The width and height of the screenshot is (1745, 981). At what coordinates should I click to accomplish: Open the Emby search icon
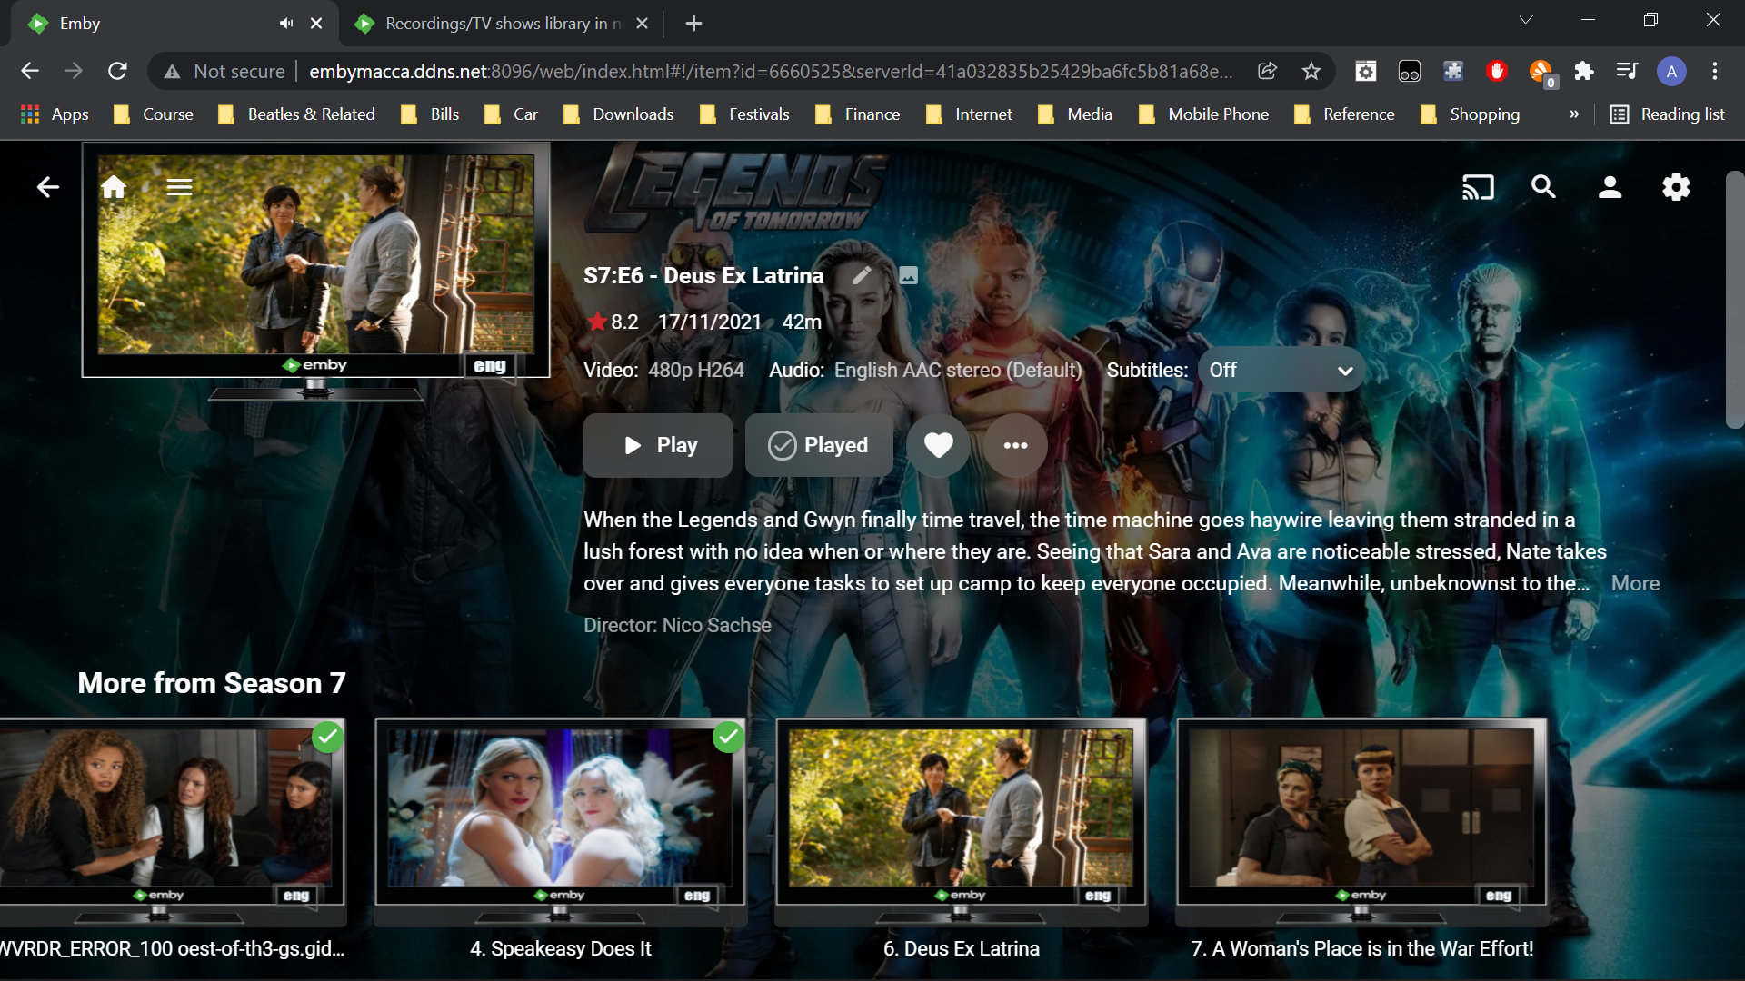pos(1543,187)
